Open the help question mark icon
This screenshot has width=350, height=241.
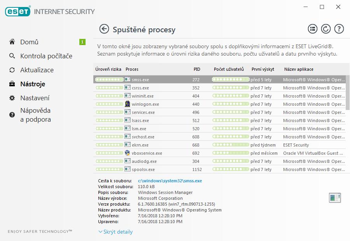[339, 29]
